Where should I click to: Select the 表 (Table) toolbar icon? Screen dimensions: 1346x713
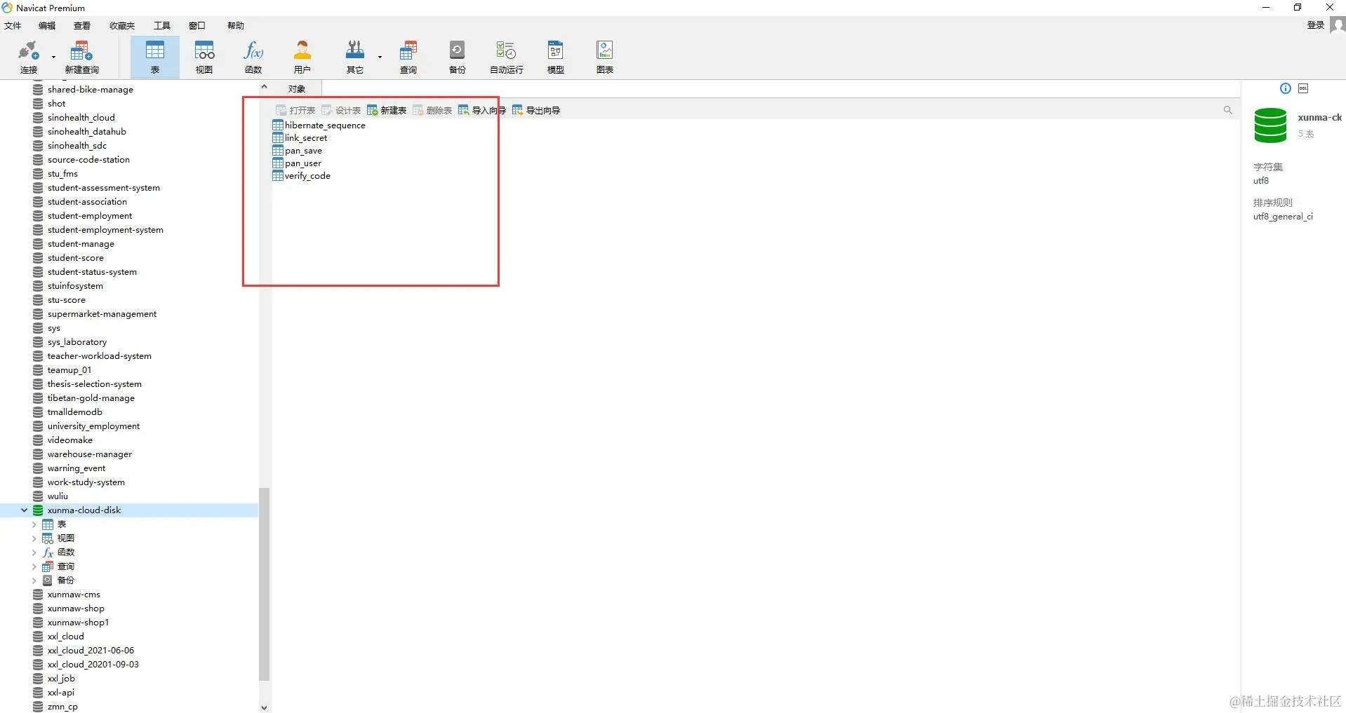154,57
